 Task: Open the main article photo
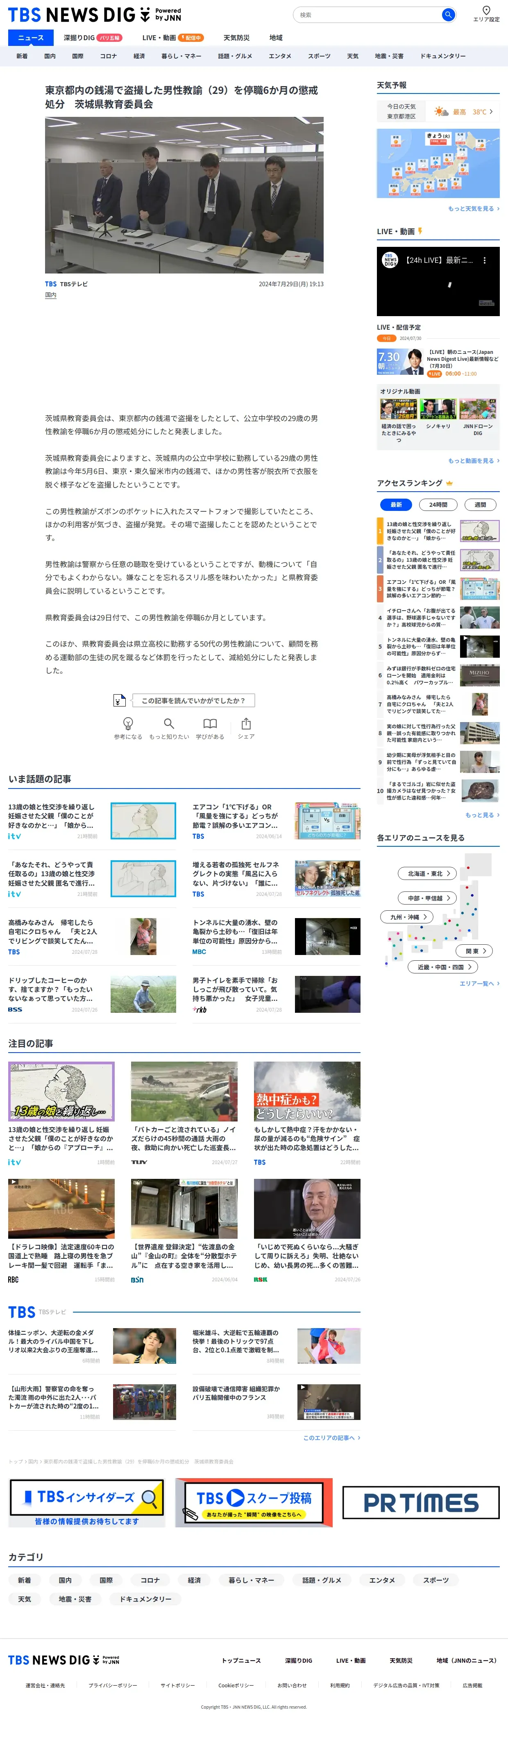pos(184,195)
